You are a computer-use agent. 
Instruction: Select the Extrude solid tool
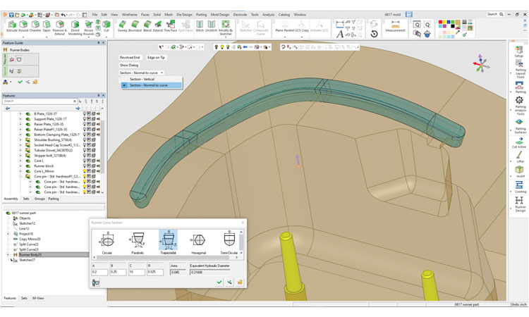point(12,26)
